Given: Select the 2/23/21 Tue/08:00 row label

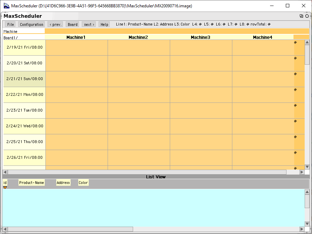Looking at the screenshot, I should coord(24,110).
